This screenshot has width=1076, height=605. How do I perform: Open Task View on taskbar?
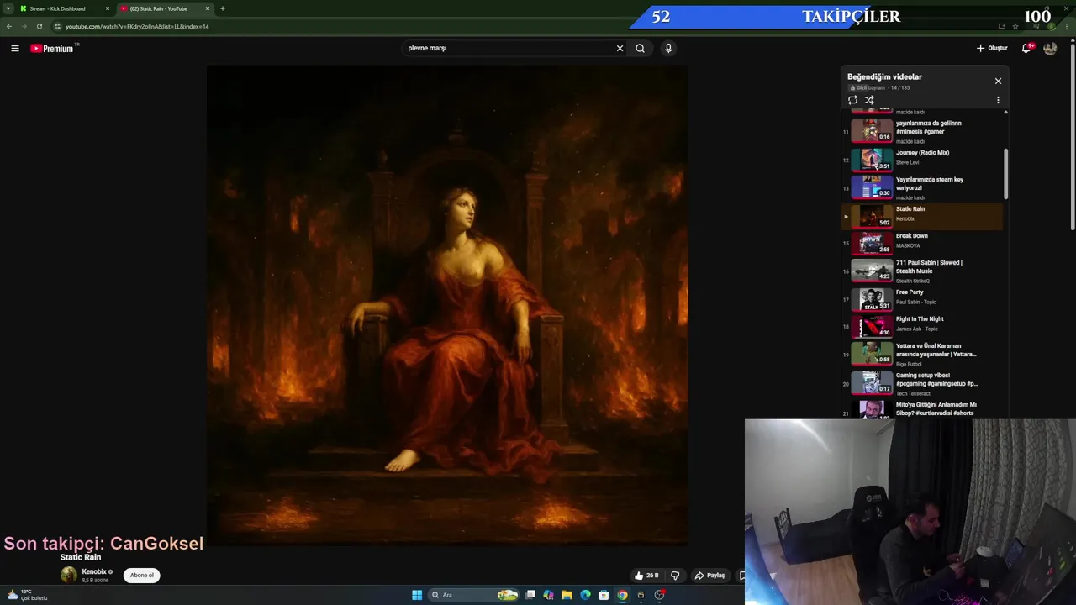(530, 595)
